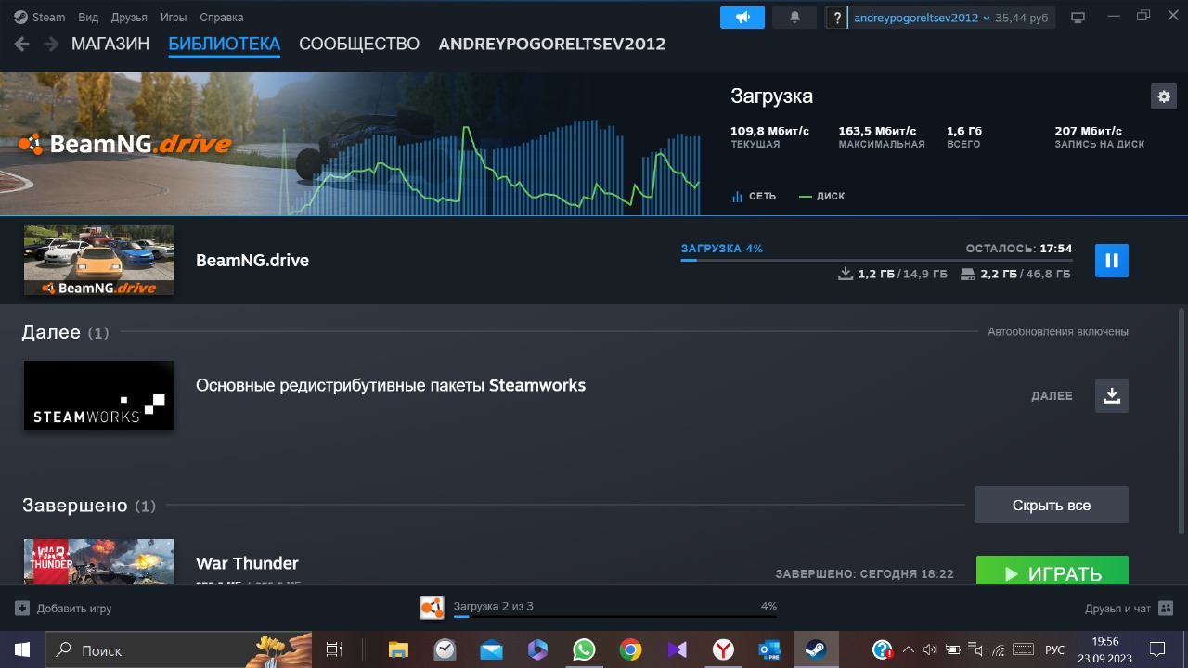Pause the BeamNG.drive download
Screen dimensions: 1188x668
point(1112,261)
